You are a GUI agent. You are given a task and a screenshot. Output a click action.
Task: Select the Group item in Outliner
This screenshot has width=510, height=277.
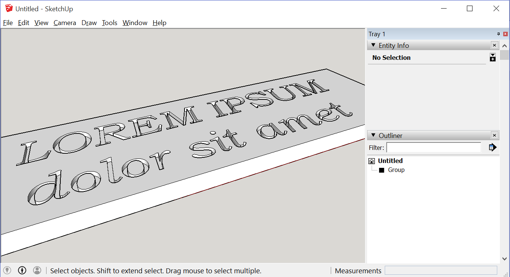[396, 170]
